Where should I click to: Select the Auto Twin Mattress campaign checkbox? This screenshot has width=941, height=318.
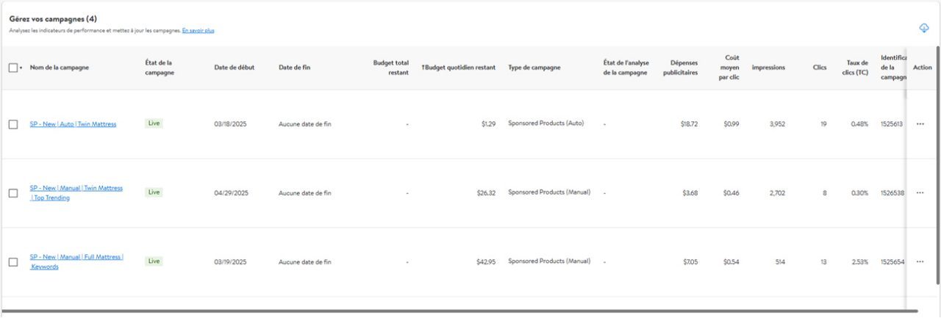(13, 124)
